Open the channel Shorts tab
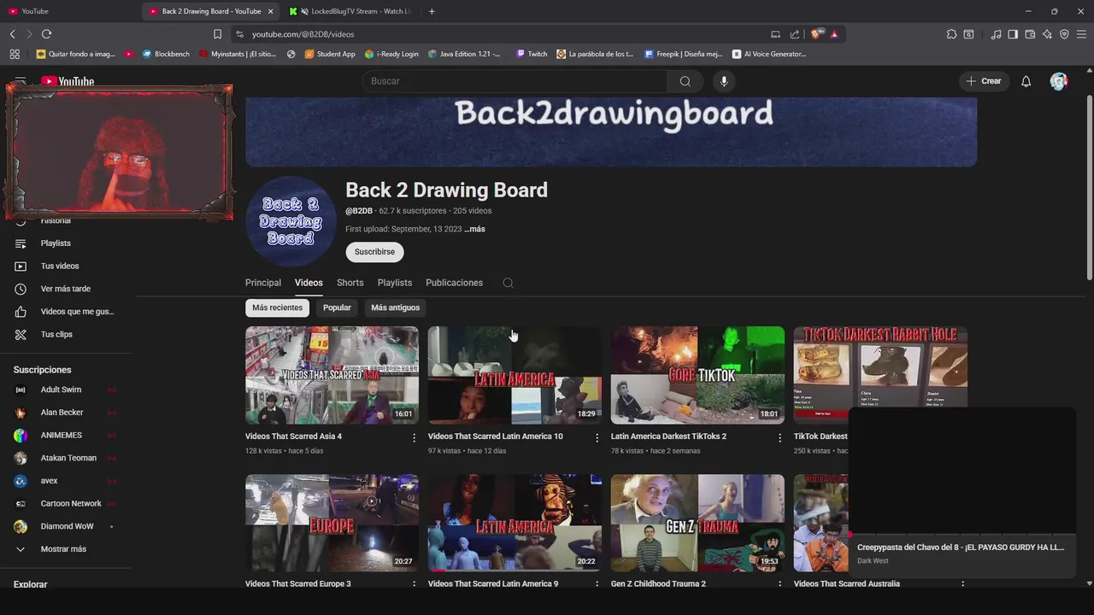The image size is (1094, 615). [350, 283]
